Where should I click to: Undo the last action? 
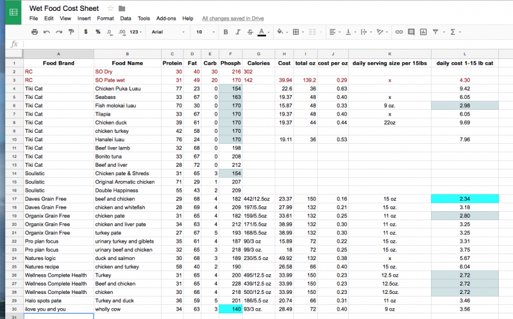[47, 31]
